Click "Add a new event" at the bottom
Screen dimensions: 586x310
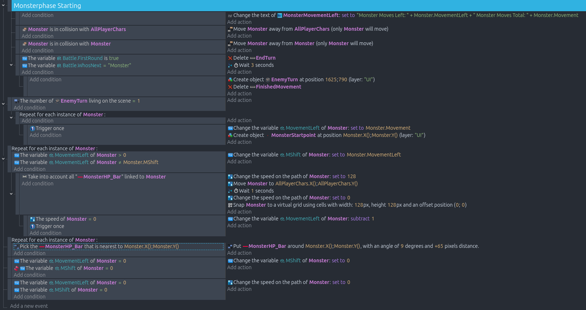(x=29, y=306)
